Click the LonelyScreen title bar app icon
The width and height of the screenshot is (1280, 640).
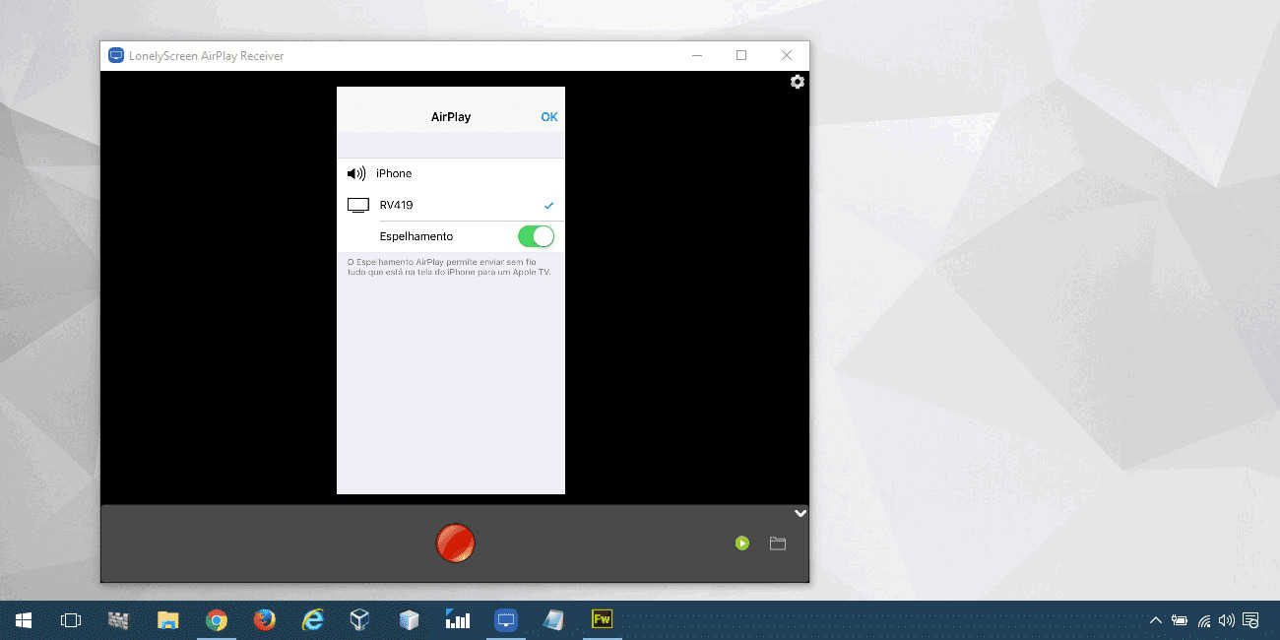click(x=116, y=56)
